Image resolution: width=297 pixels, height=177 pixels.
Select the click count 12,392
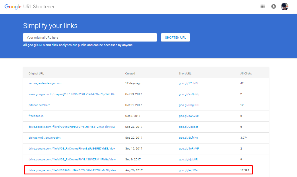click(245, 170)
